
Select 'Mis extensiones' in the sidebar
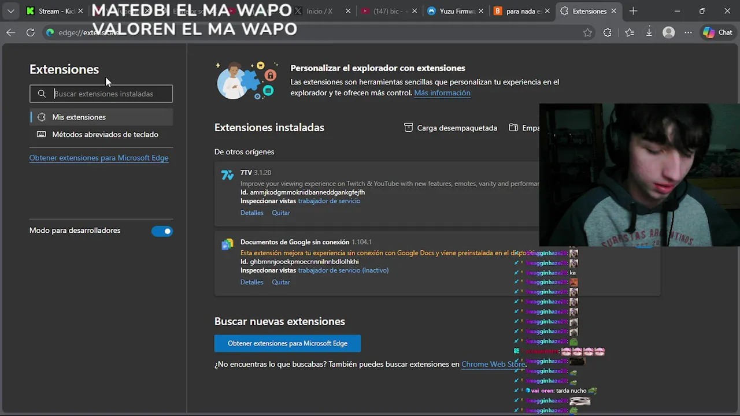[x=101, y=117]
